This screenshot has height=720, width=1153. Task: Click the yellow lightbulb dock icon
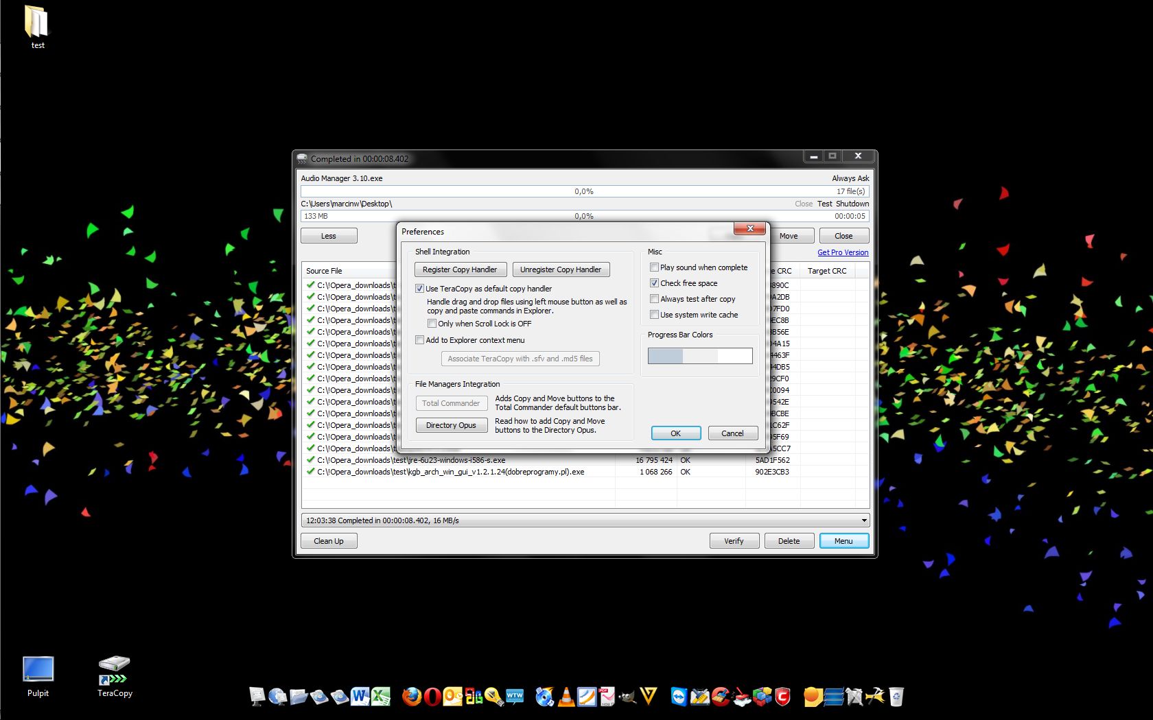click(x=493, y=697)
